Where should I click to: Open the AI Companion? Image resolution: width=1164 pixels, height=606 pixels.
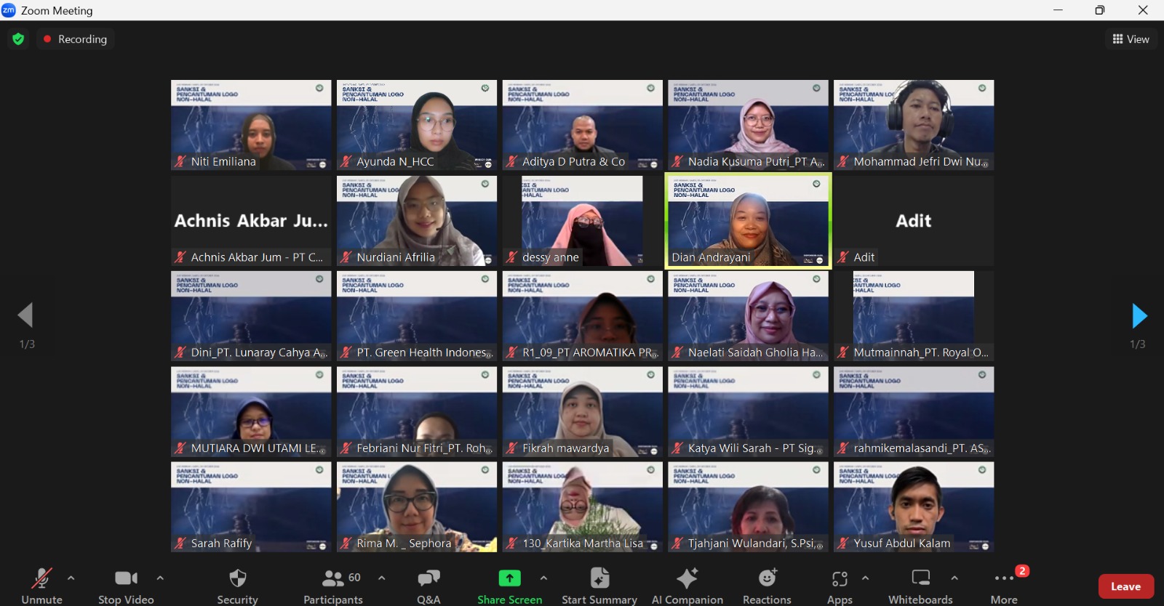click(687, 586)
